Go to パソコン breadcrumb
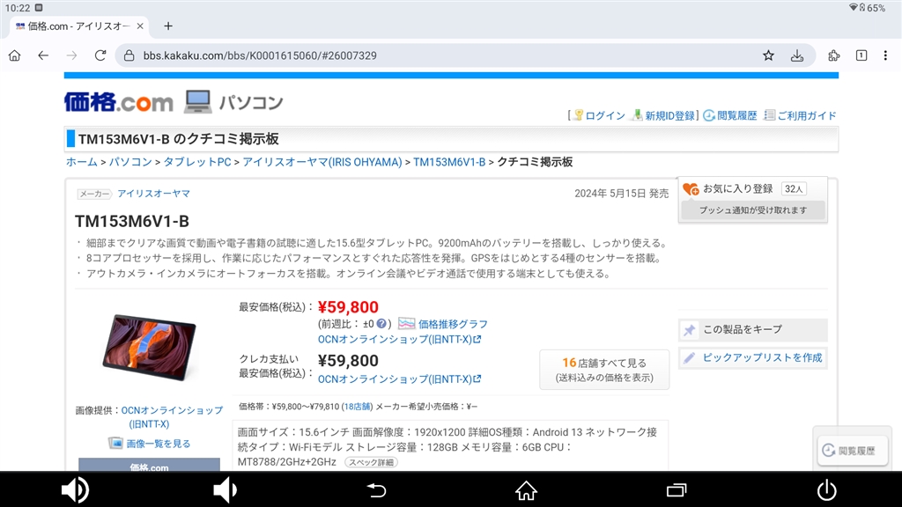This screenshot has height=507, width=902. (x=130, y=162)
